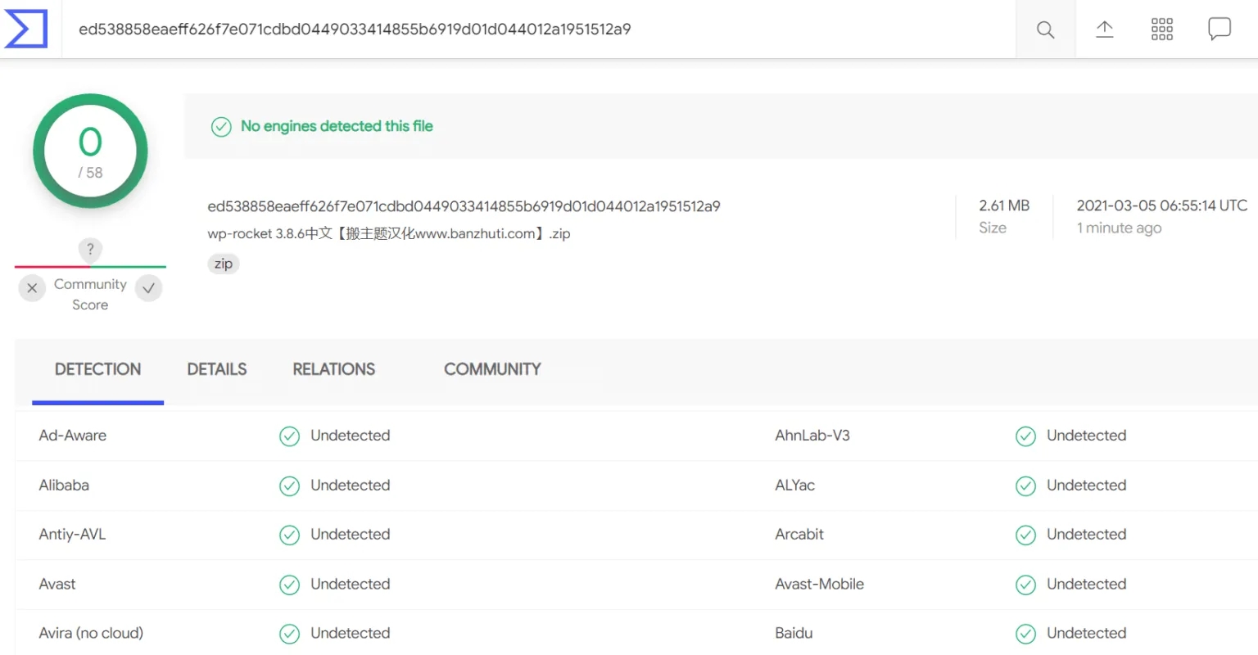
Task: Click the no engines detected check icon
Action: click(221, 127)
